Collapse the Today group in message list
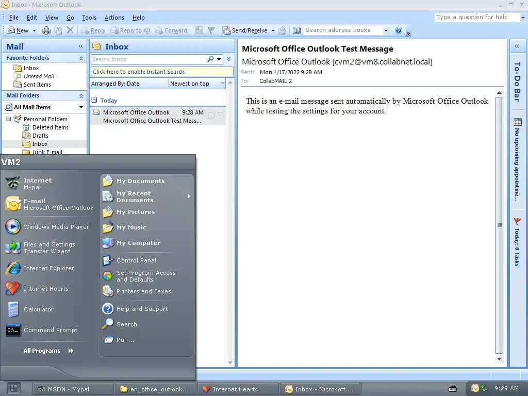 [x=94, y=100]
